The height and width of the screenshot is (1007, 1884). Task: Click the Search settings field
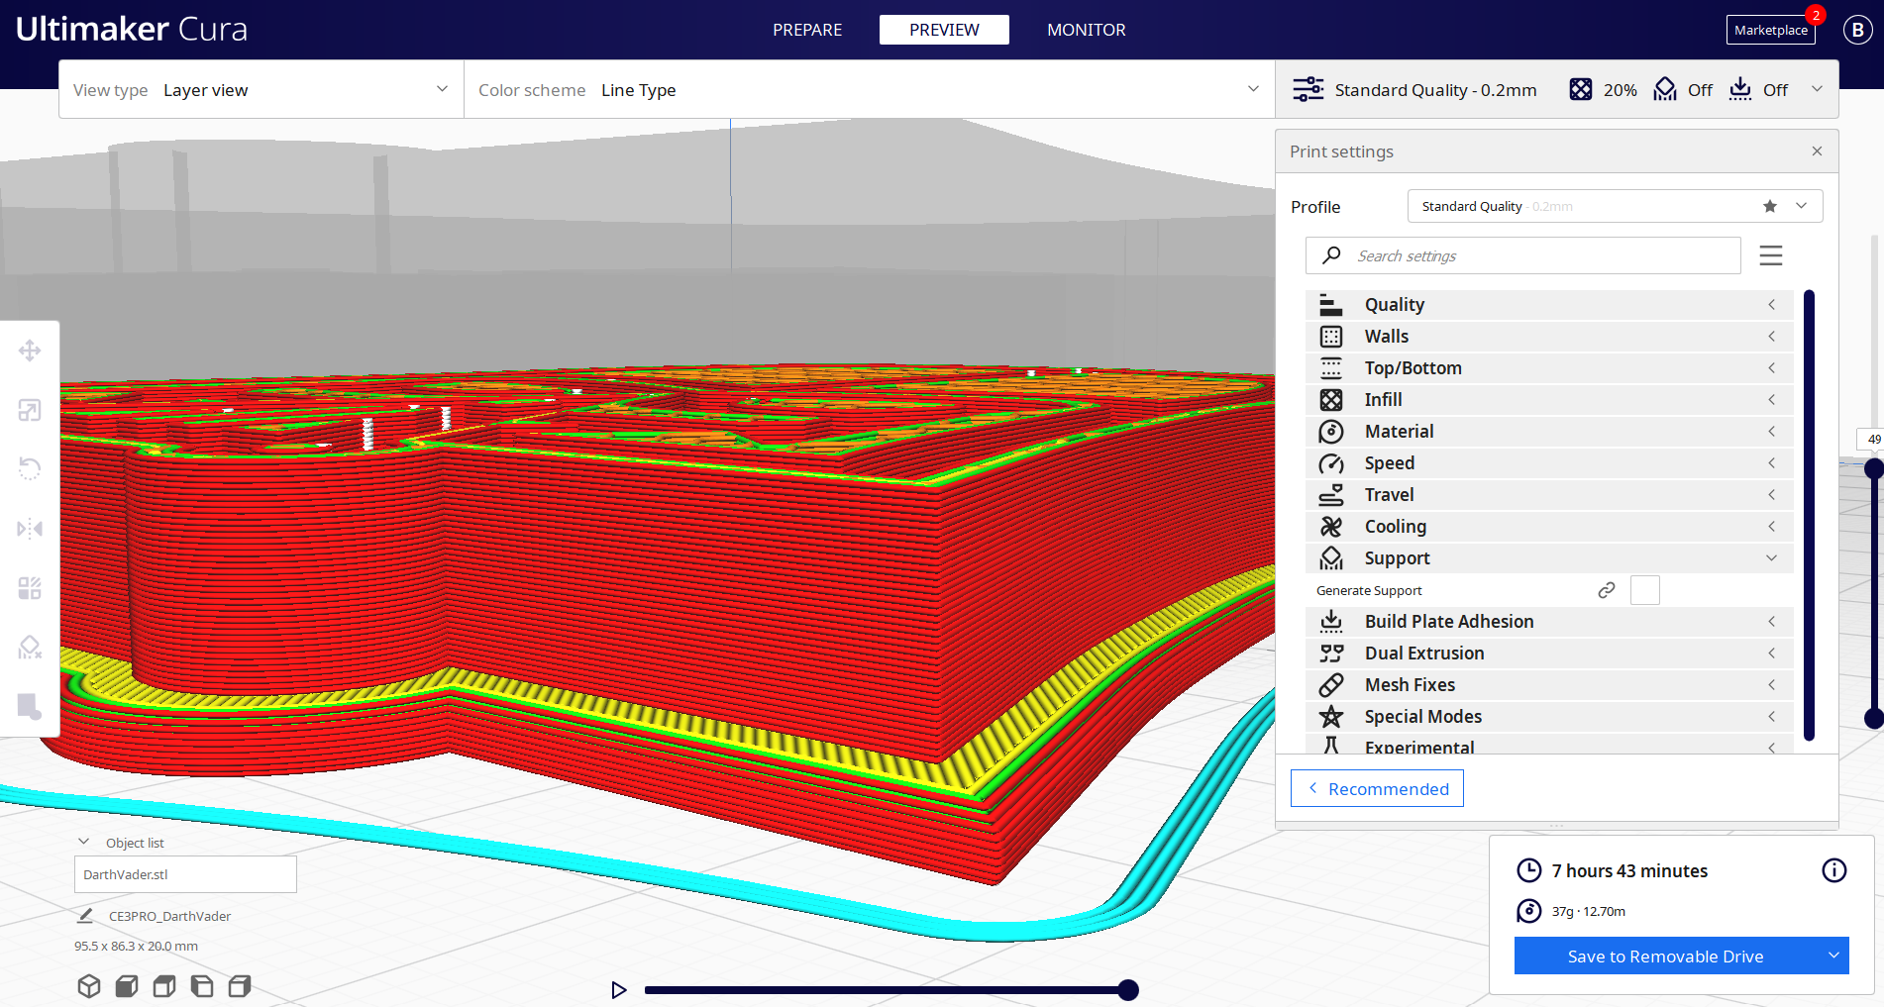[x=1523, y=255]
